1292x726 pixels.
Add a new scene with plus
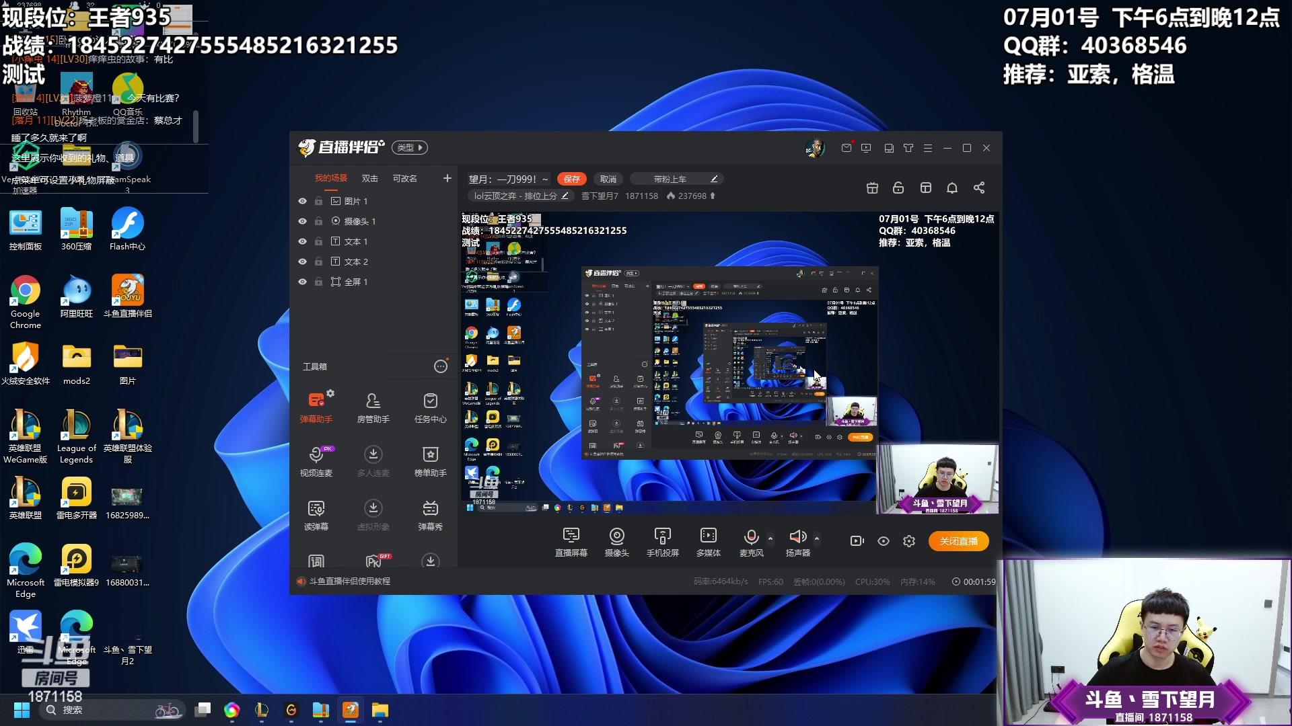(x=447, y=178)
